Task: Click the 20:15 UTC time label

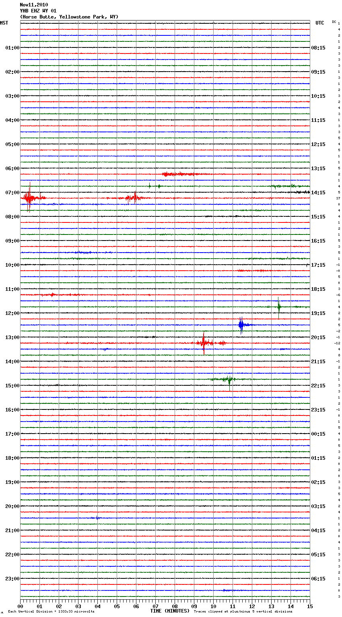Action: pyautogui.click(x=318, y=337)
